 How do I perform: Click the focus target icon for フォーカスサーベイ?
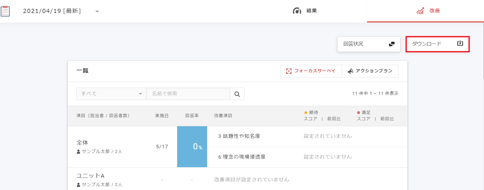click(289, 71)
